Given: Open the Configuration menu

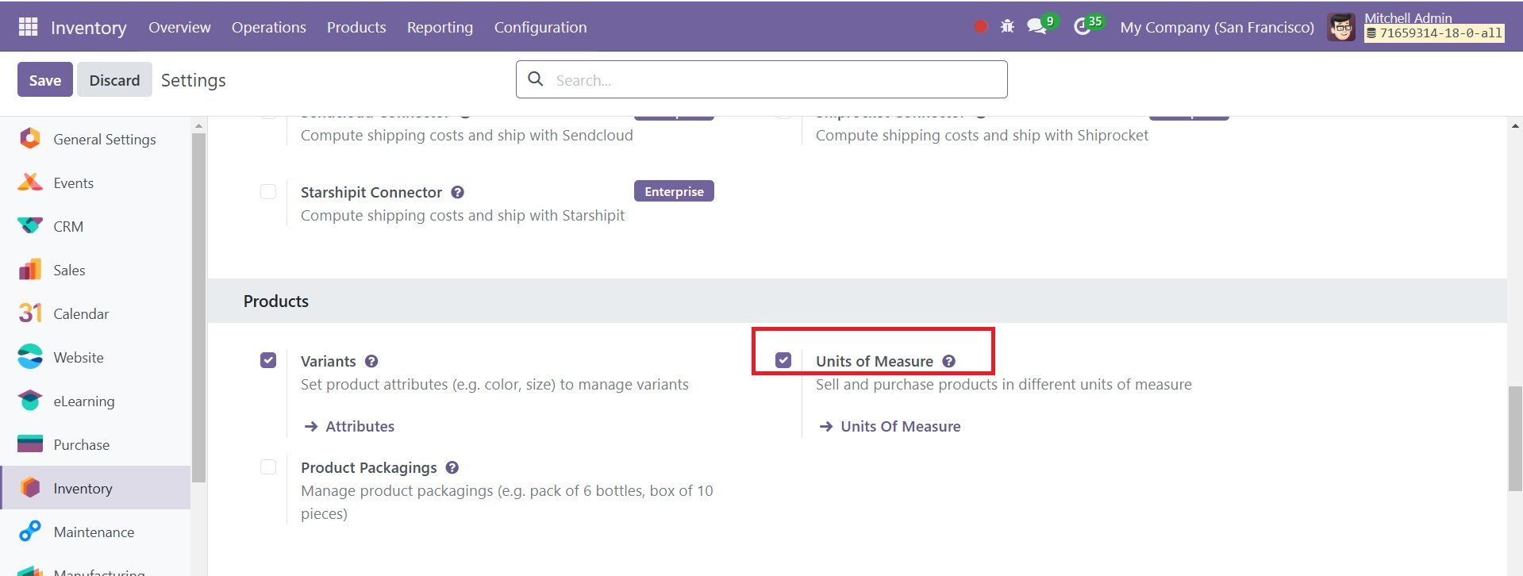Looking at the screenshot, I should click(x=540, y=27).
